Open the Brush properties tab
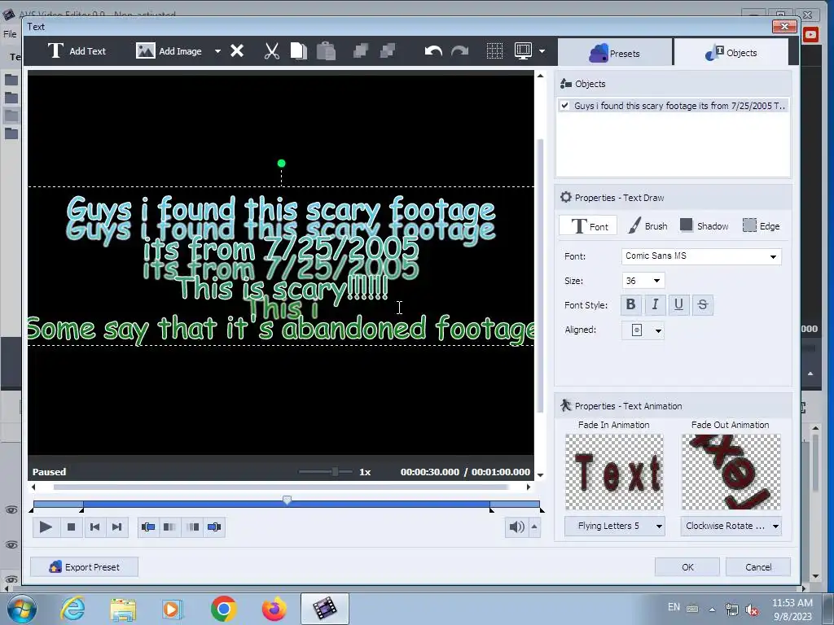834x625 pixels. click(647, 226)
